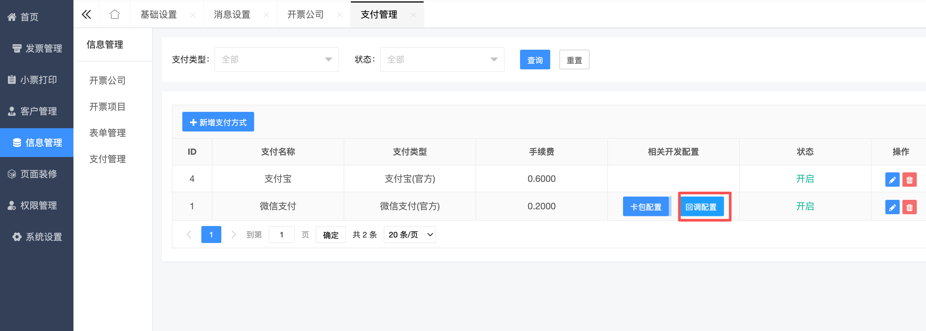Screen dimensions: 926x331
Task: Open 回调配置 for 微信支付
Action: (x=701, y=207)
